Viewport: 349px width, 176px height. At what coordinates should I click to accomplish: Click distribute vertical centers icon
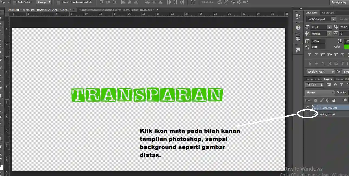tap(154, 2)
